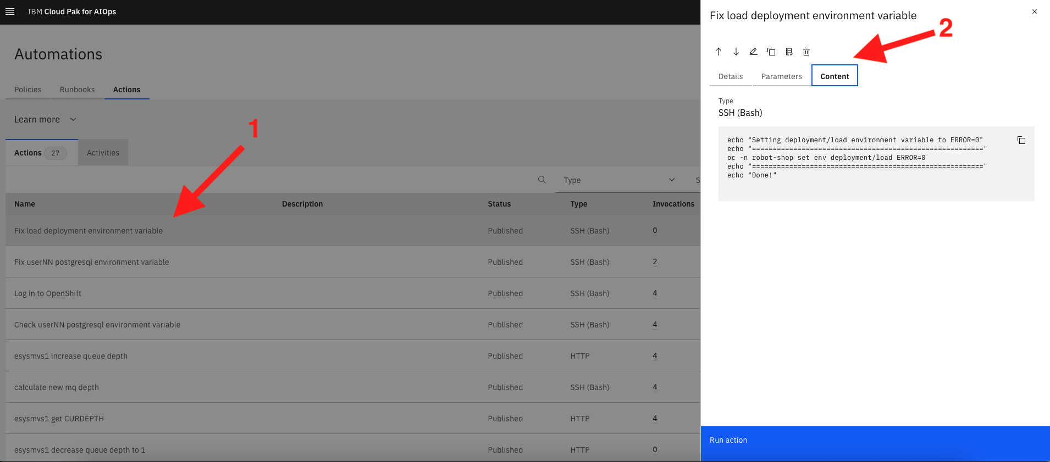This screenshot has height=462, width=1050.
Task: Click the Run action button
Action: click(x=875, y=444)
